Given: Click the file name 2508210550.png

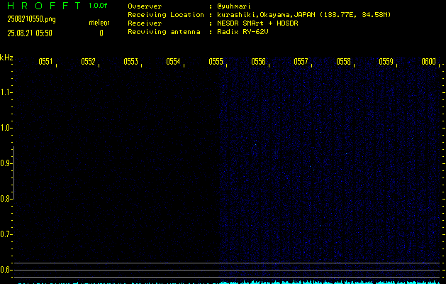Looking at the screenshot, I should [31, 19].
